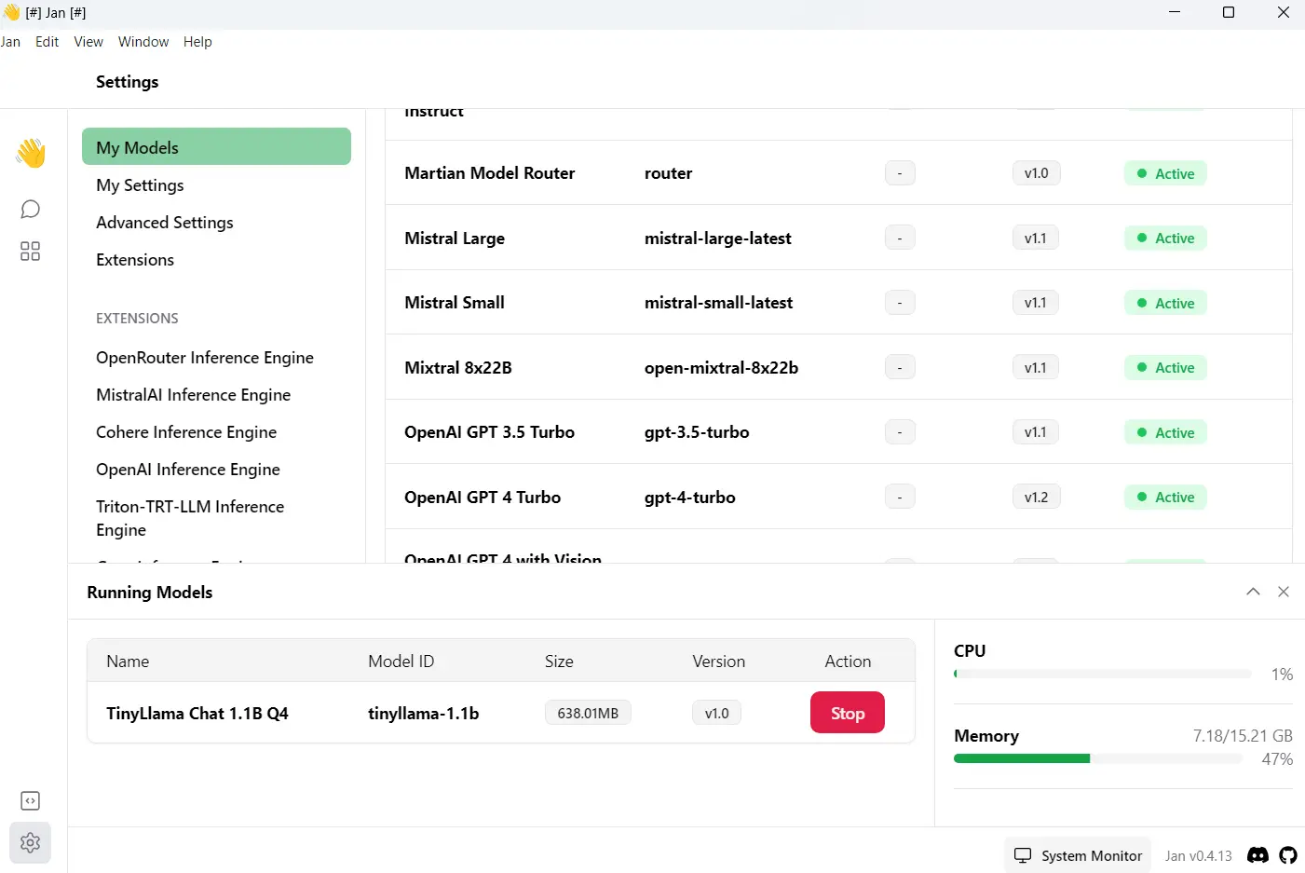
Task: Click v1.0 version tag for Martian Router
Action: coord(1036,173)
